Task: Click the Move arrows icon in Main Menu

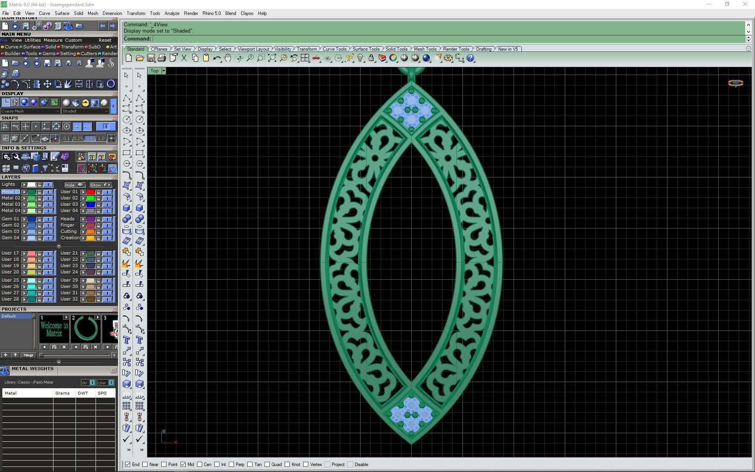Action: click(x=47, y=84)
